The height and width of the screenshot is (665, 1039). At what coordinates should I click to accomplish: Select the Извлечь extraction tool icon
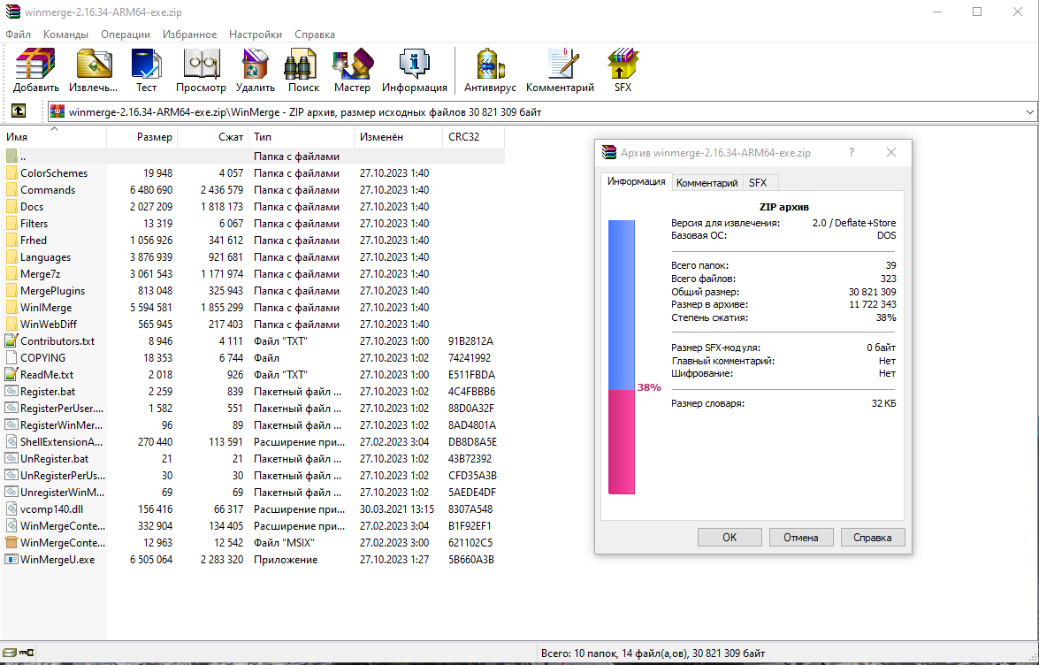(93, 64)
